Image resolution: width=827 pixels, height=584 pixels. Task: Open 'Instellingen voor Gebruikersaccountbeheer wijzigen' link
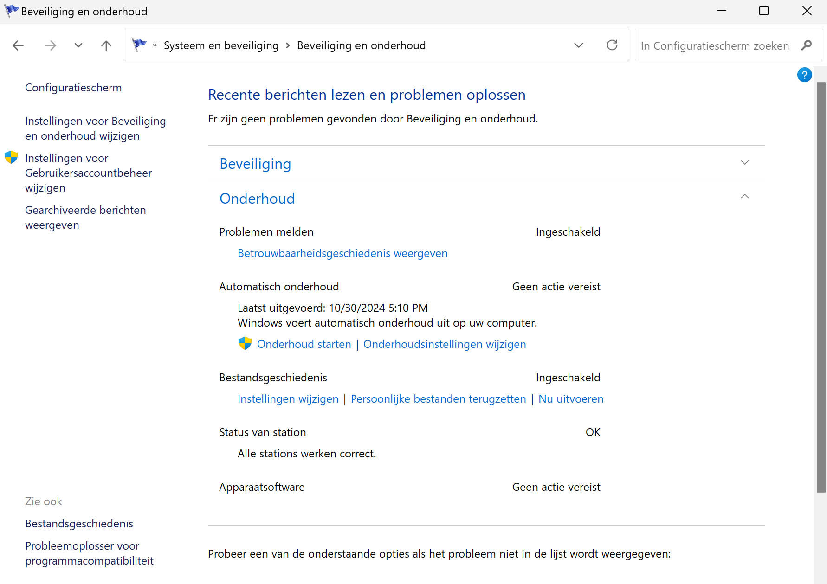click(x=88, y=173)
